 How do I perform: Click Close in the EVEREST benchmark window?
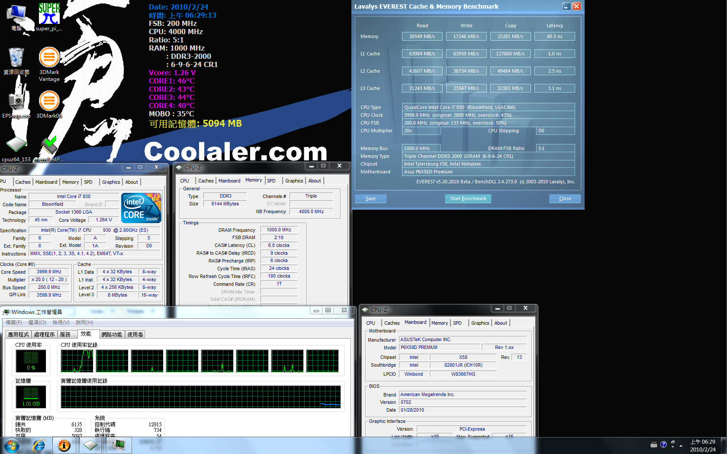[565, 198]
